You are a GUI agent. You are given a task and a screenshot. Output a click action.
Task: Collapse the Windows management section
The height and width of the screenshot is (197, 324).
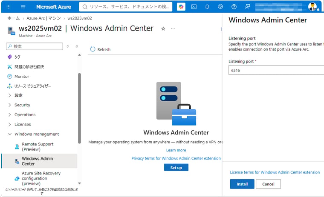pos(37,134)
